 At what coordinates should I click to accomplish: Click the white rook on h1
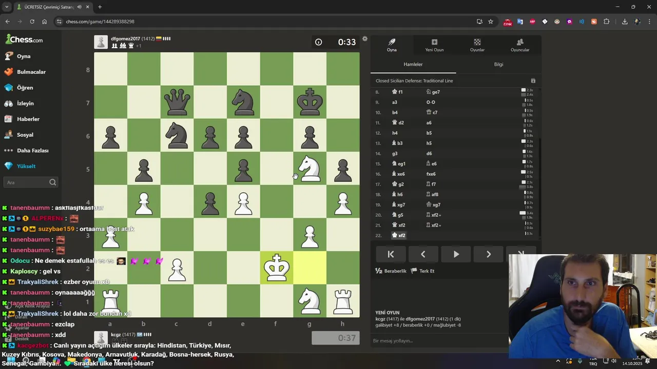click(x=343, y=300)
